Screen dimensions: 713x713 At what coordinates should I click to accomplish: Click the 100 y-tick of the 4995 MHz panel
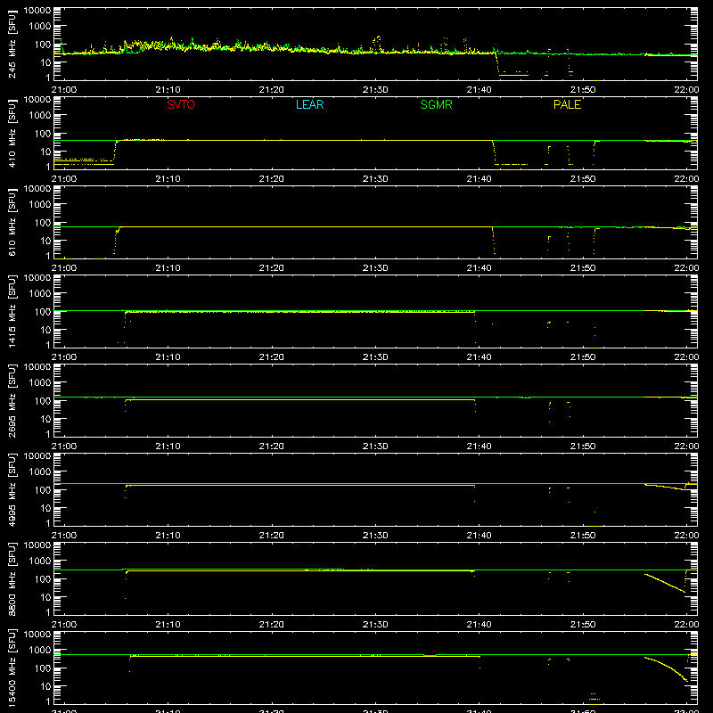[x=43, y=490]
